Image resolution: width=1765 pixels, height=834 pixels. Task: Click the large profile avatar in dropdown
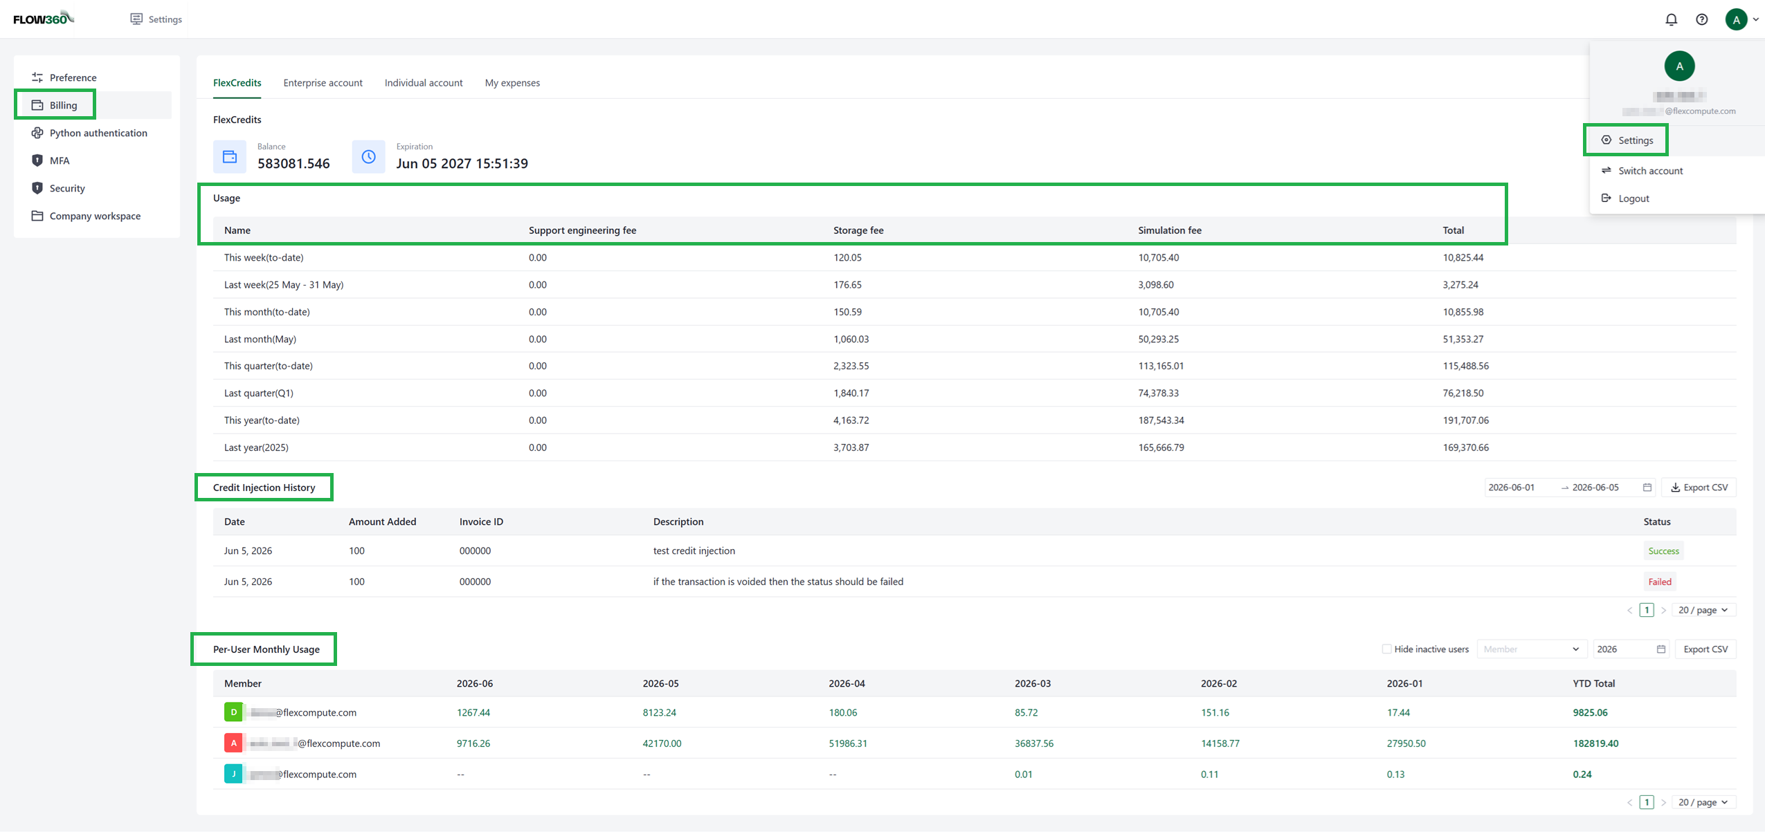1679,66
